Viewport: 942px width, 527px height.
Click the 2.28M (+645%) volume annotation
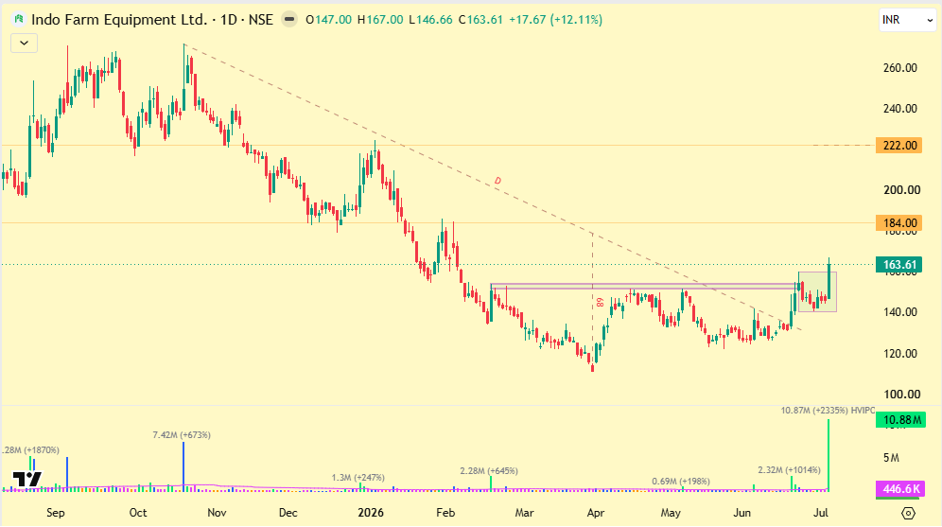(x=489, y=471)
